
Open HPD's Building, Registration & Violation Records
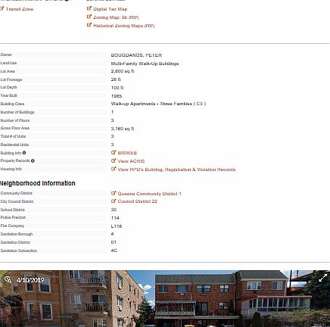click(x=176, y=170)
